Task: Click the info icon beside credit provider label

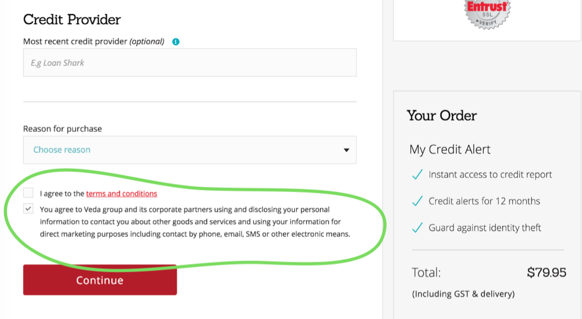Action: (x=176, y=42)
